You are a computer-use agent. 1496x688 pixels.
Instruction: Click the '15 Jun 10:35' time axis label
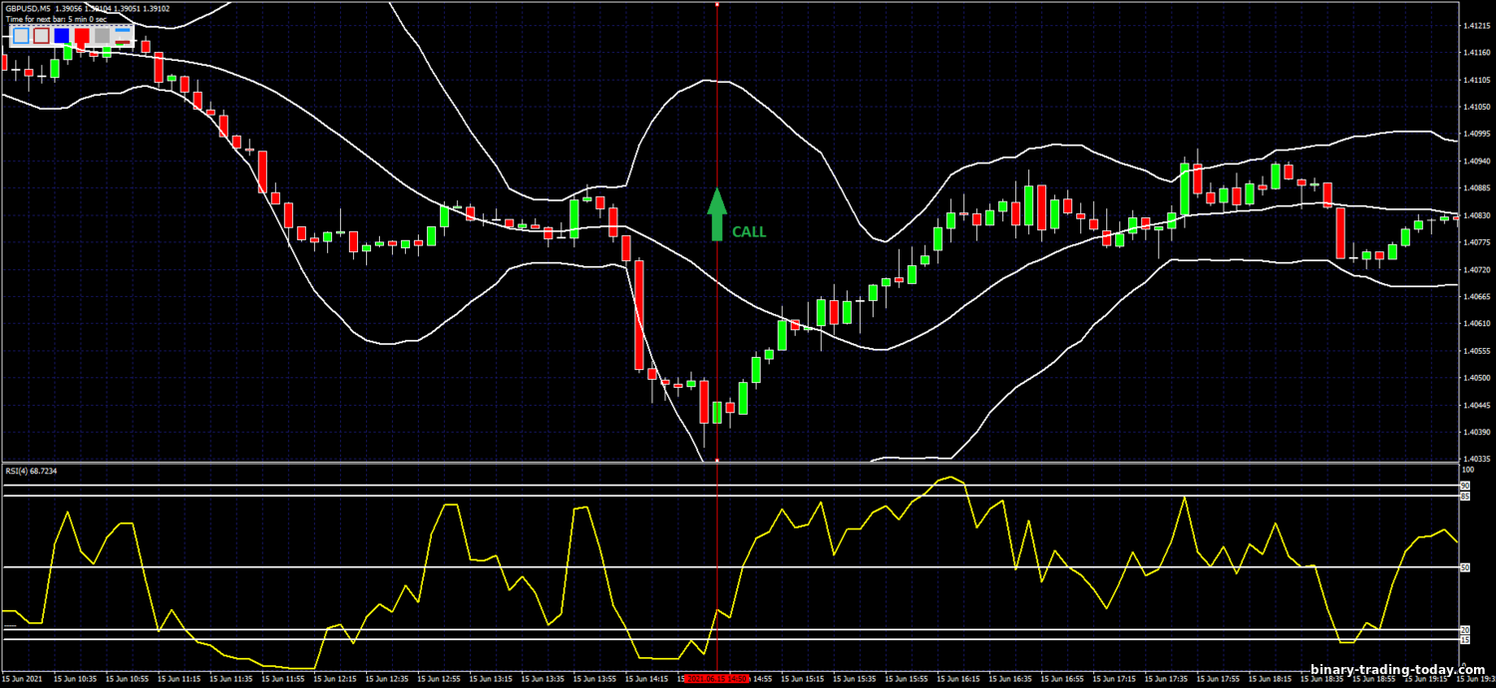pos(76,678)
